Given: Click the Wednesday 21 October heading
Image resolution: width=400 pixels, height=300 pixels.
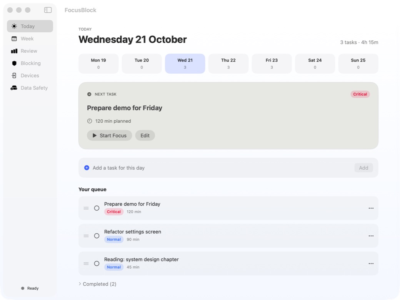Looking at the screenshot, I should (x=132, y=40).
